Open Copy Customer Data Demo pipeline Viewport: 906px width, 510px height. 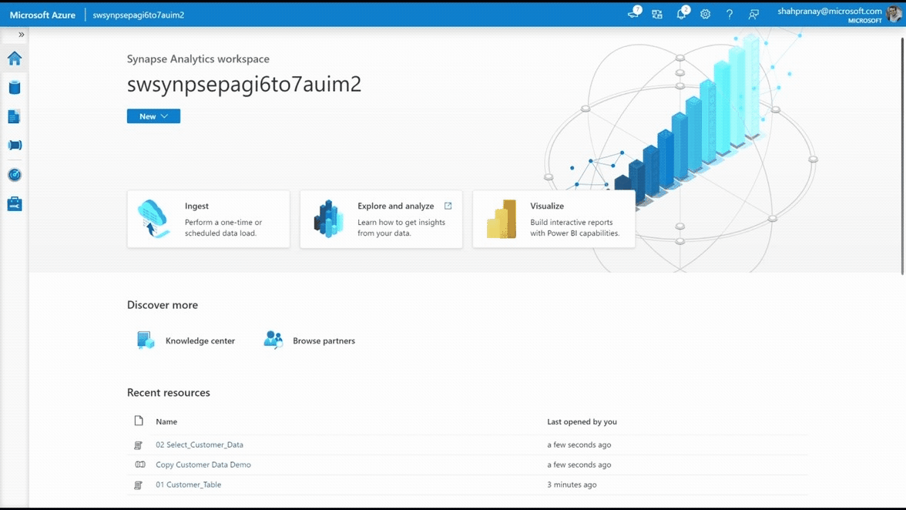(203, 465)
